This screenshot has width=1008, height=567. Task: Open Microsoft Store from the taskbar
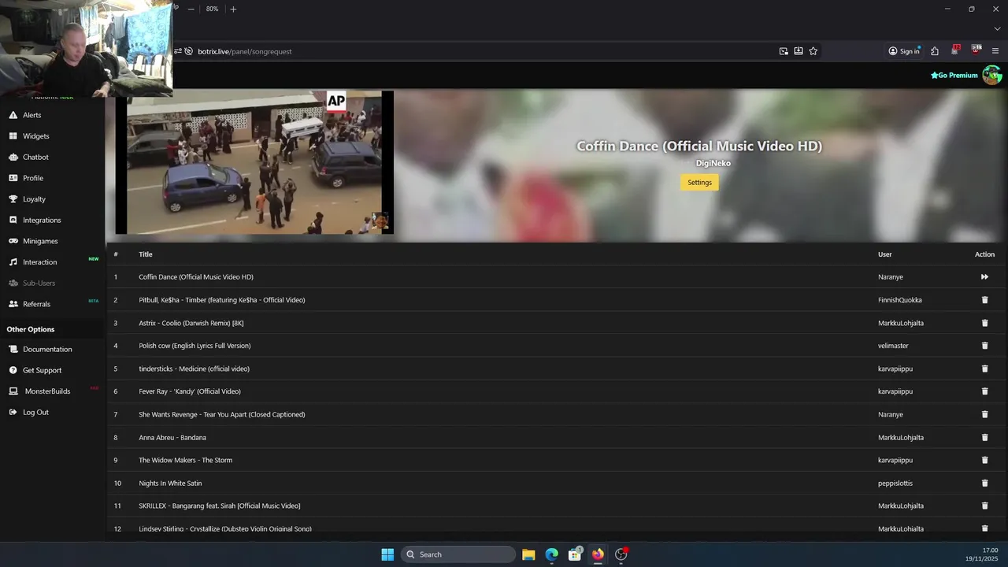(x=575, y=554)
